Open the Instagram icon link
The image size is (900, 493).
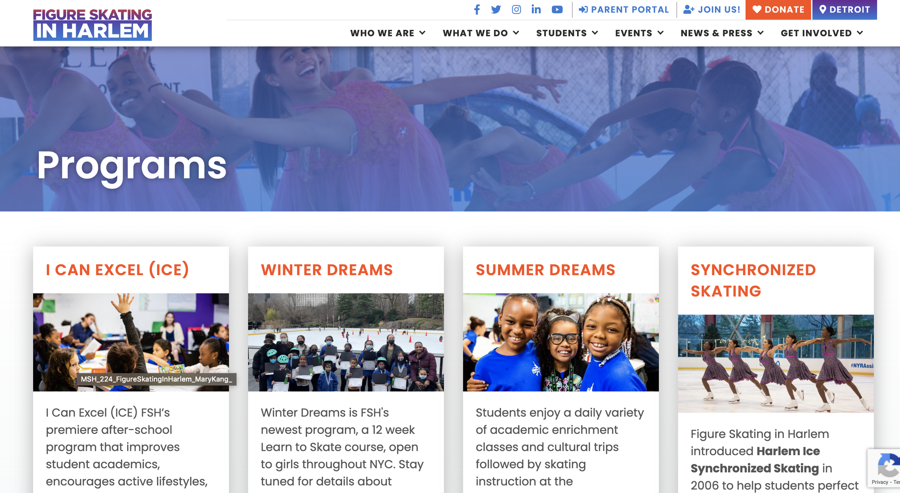point(516,10)
